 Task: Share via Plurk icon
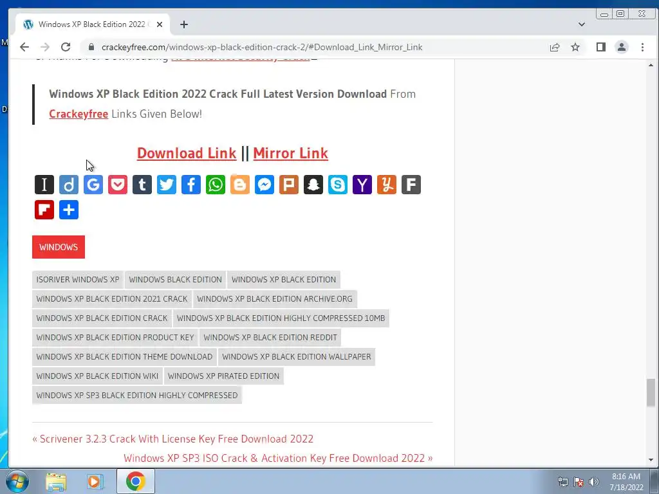click(x=289, y=185)
